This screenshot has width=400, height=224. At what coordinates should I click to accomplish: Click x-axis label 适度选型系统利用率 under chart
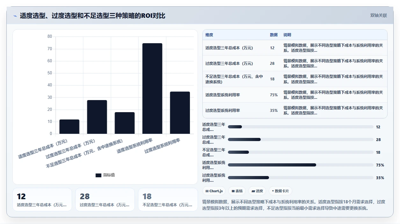135,146
